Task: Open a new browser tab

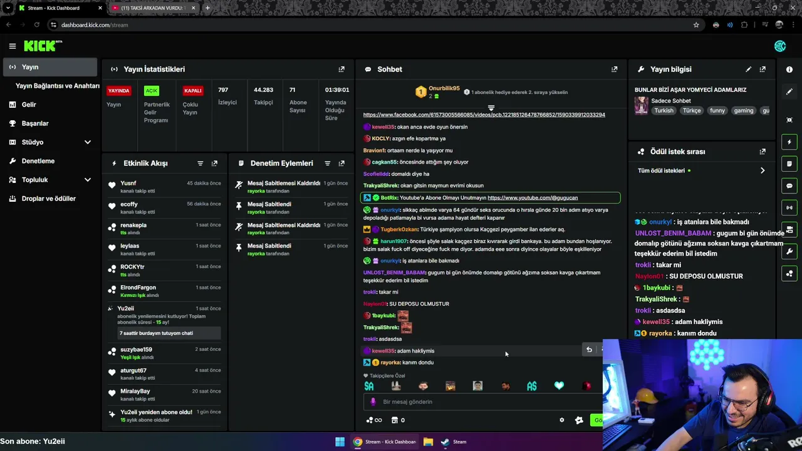Action: 207,8
